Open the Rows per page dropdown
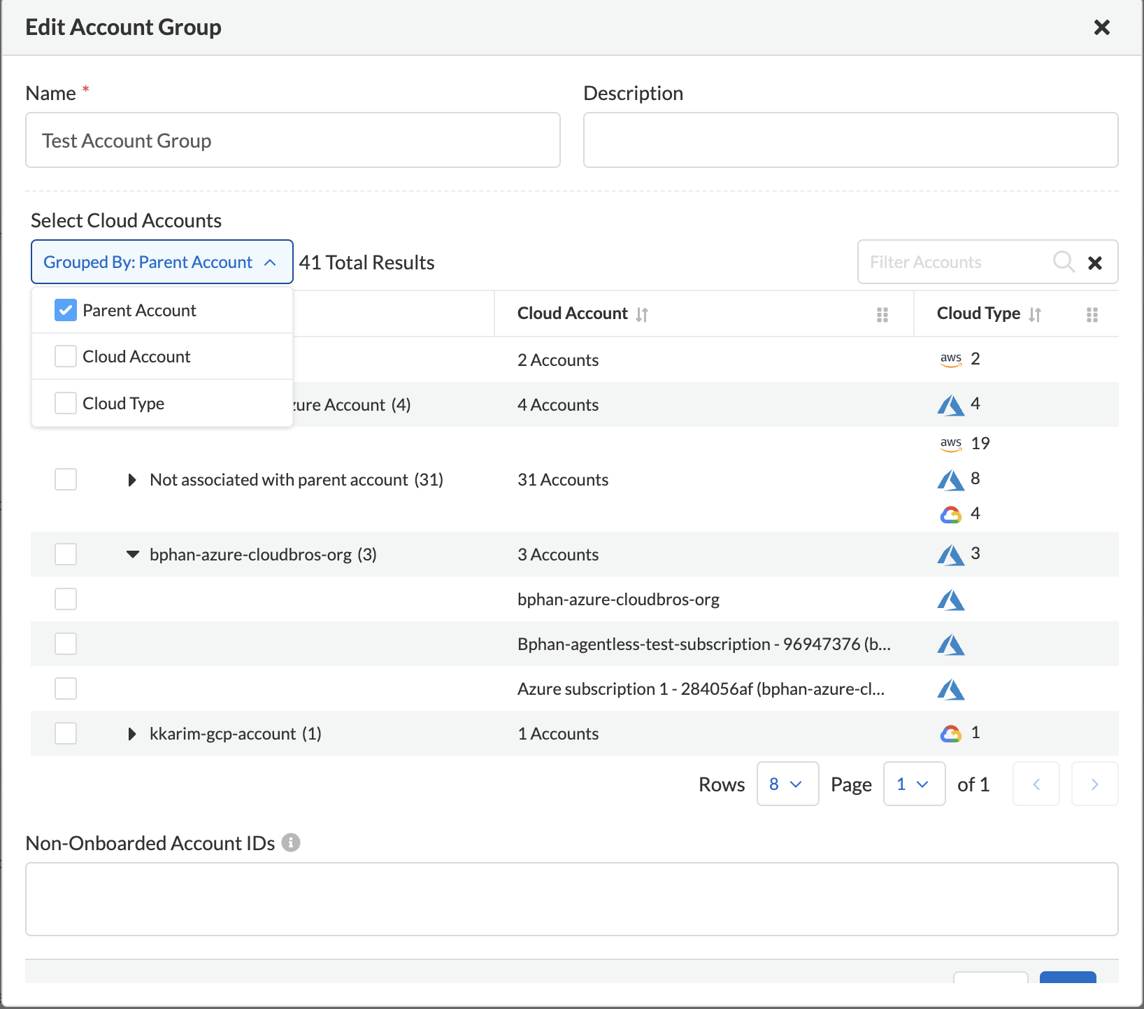 tap(787, 784)
